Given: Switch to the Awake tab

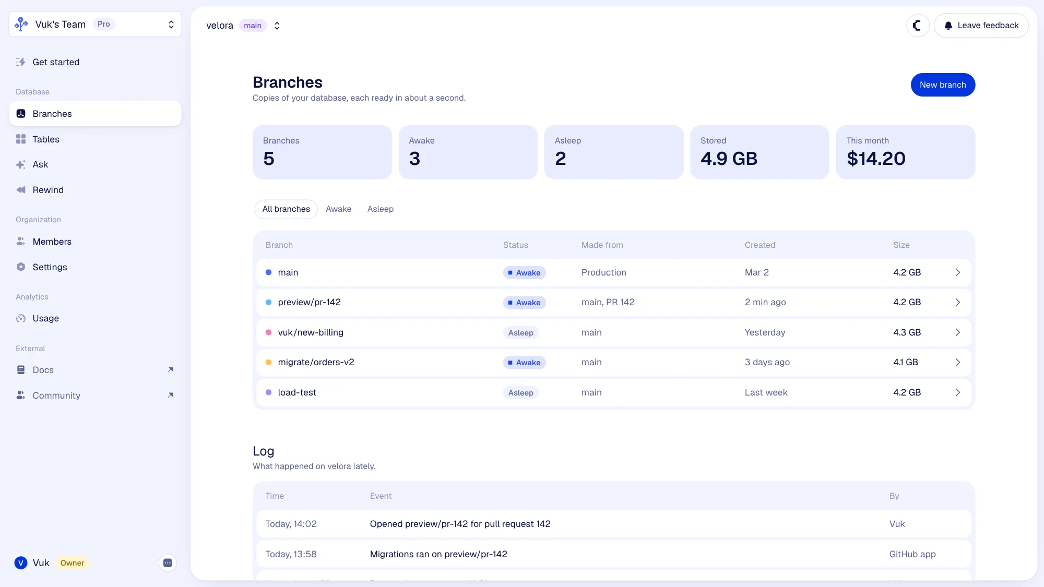Looking at the screenshot, I should point(338,209).
